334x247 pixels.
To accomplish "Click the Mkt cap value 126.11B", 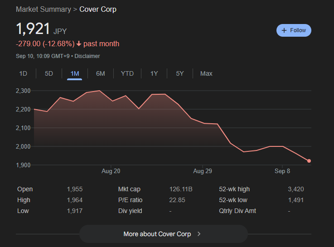I will click(x=181, y=189).
